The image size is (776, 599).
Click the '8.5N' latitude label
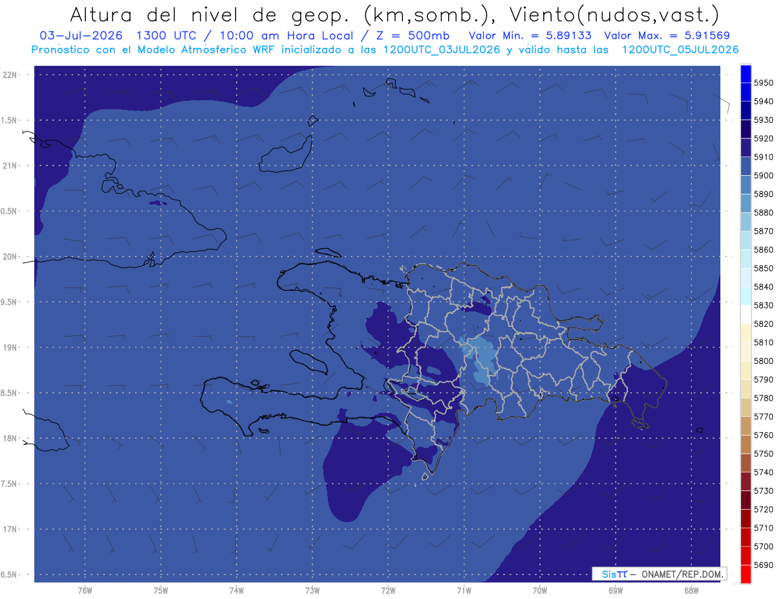pyautogui.click(x=9, y=393)
